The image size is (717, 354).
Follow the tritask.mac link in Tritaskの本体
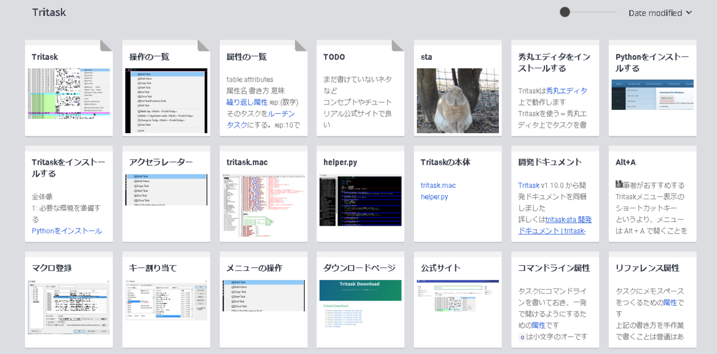coord(438,186)
